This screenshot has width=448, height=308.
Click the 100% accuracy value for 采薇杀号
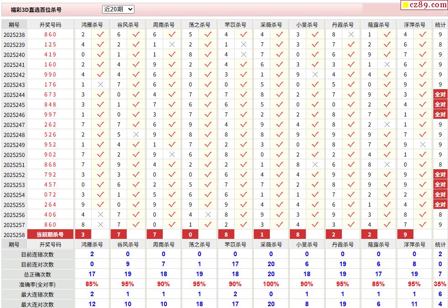pyautogui.click(x=271, y=284)
